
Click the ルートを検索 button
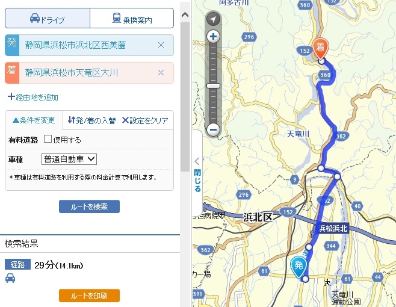(89, 206)
